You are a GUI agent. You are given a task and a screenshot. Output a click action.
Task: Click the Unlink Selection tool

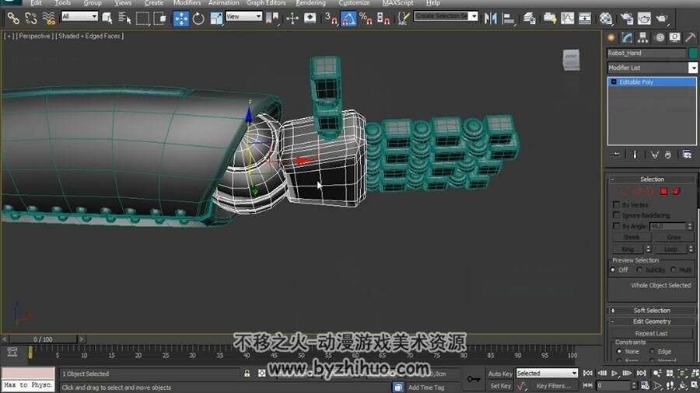31,19
